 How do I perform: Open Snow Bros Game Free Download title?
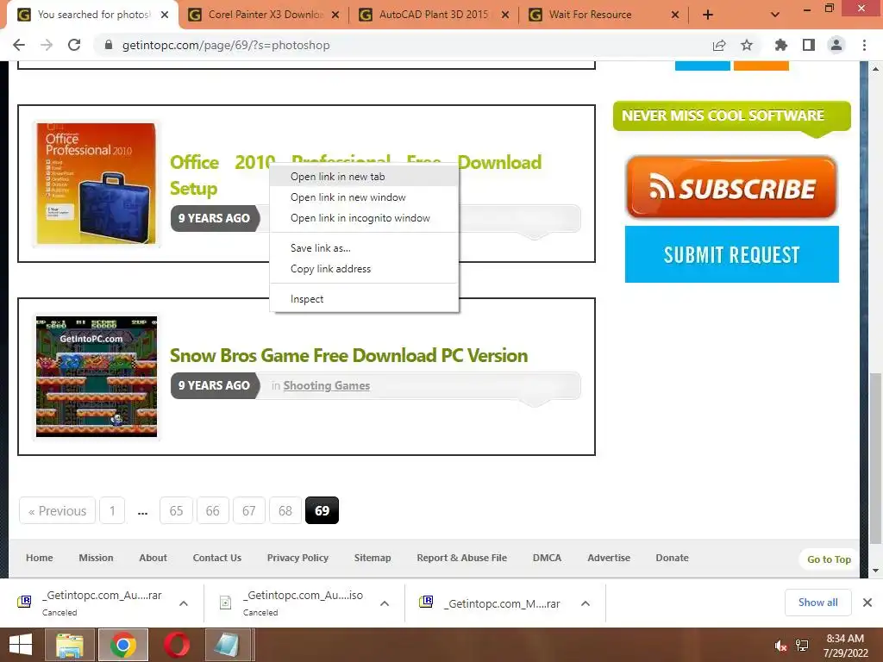[x=348, y=356]
